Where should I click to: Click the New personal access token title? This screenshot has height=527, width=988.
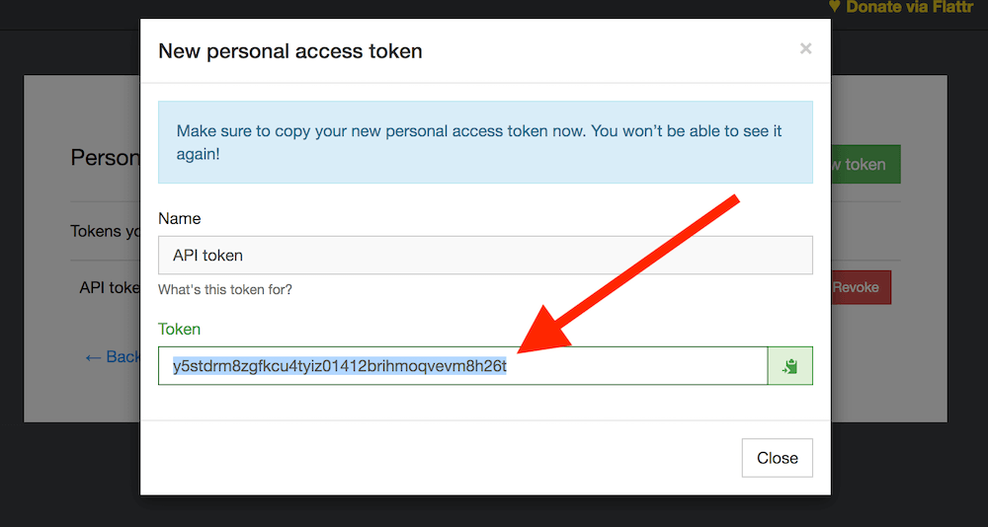pyautogui.click(x=290, y=51)
